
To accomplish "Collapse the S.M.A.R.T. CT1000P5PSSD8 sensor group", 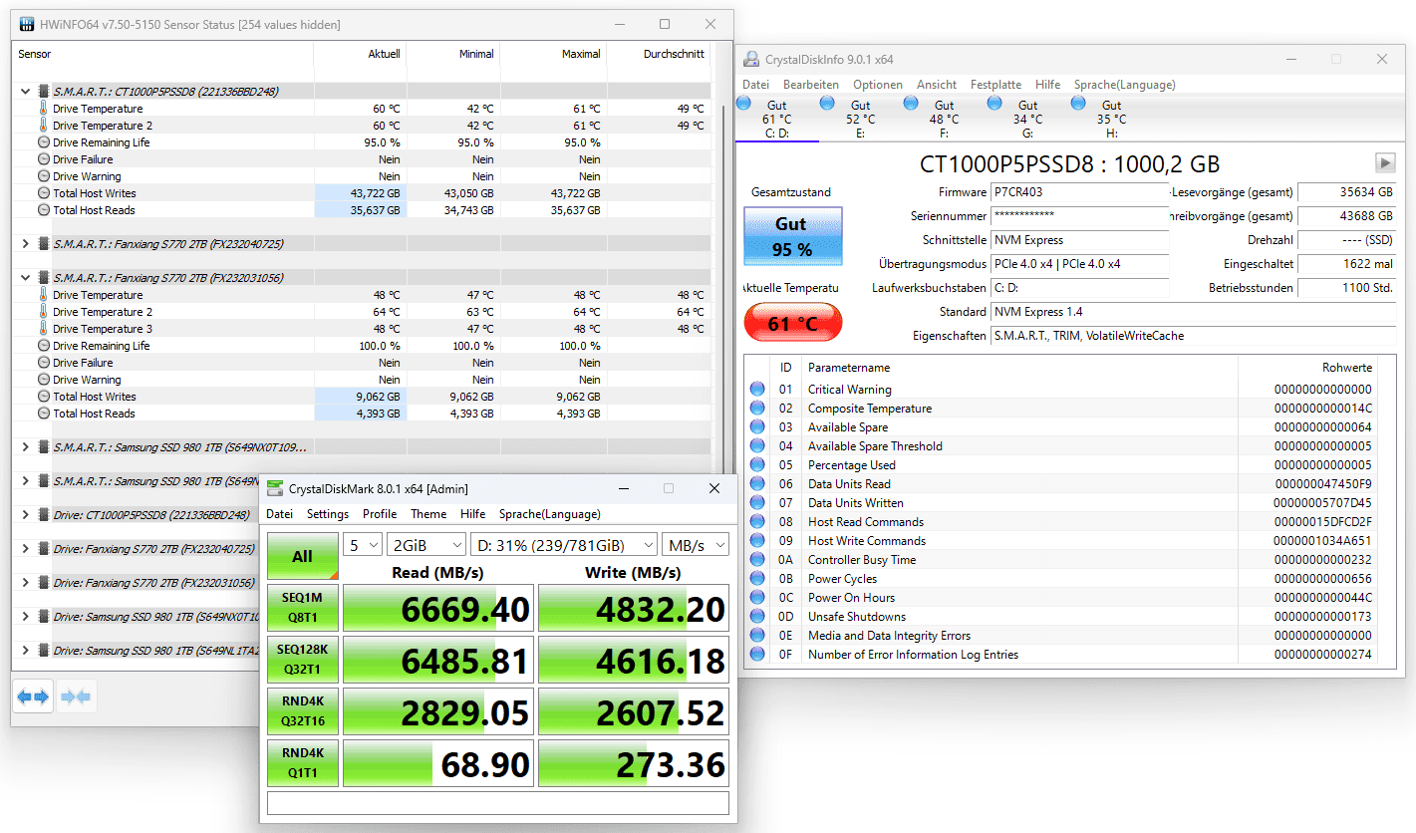I will coord(25,92).
